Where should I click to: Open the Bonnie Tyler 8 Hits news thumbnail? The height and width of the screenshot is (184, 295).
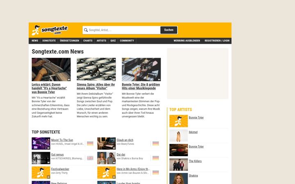141,70
